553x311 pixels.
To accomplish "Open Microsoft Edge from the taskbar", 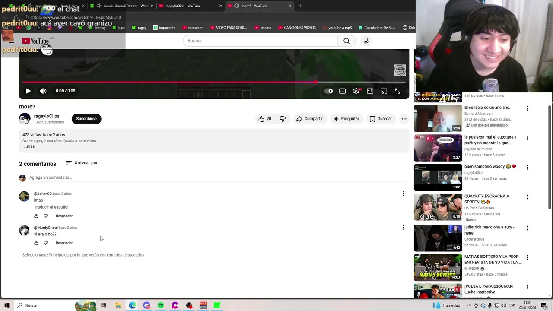I will point(132,305).
